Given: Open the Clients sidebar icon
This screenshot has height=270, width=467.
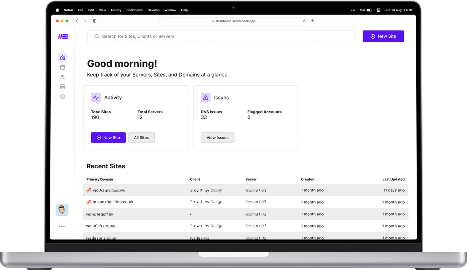Looking at the screenshot, I should [x=62, y=77].
